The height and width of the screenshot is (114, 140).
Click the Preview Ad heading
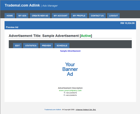(12, 27)
